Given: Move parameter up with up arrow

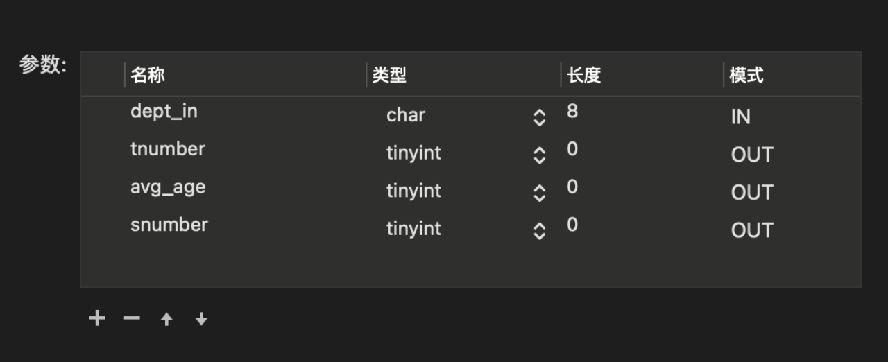Looking at the screenshot, I should tap(166, 319).
